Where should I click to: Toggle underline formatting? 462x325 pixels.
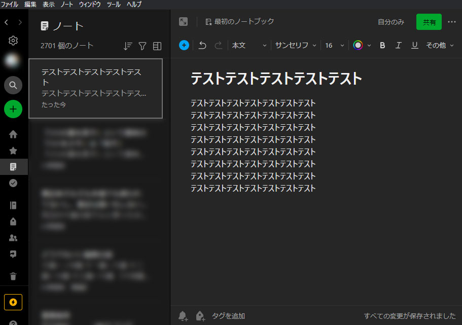[x=414, y=45]
